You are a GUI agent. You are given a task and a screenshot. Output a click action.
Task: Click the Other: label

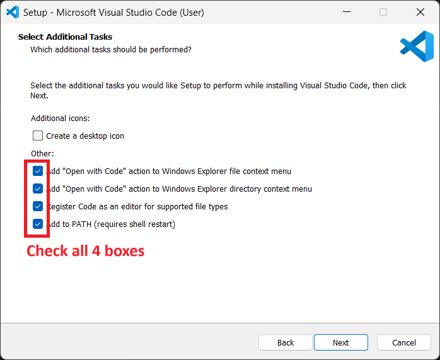(x=42, y=153)
